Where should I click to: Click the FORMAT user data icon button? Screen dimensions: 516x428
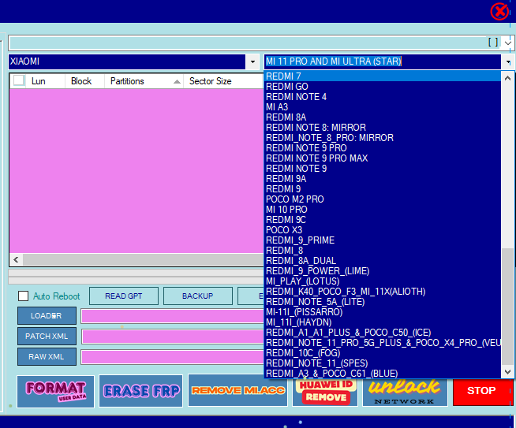(55, 391)
